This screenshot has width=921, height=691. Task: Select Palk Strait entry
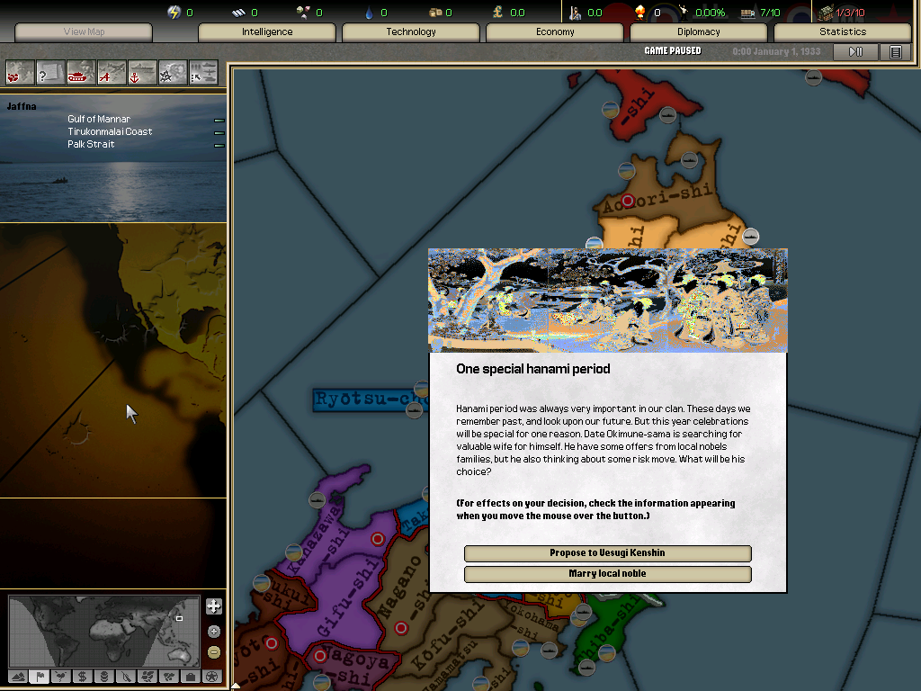click(x=91, y=145)
